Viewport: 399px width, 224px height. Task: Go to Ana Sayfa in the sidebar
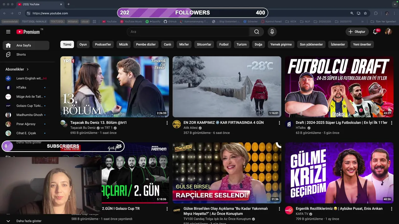point(26,45)
